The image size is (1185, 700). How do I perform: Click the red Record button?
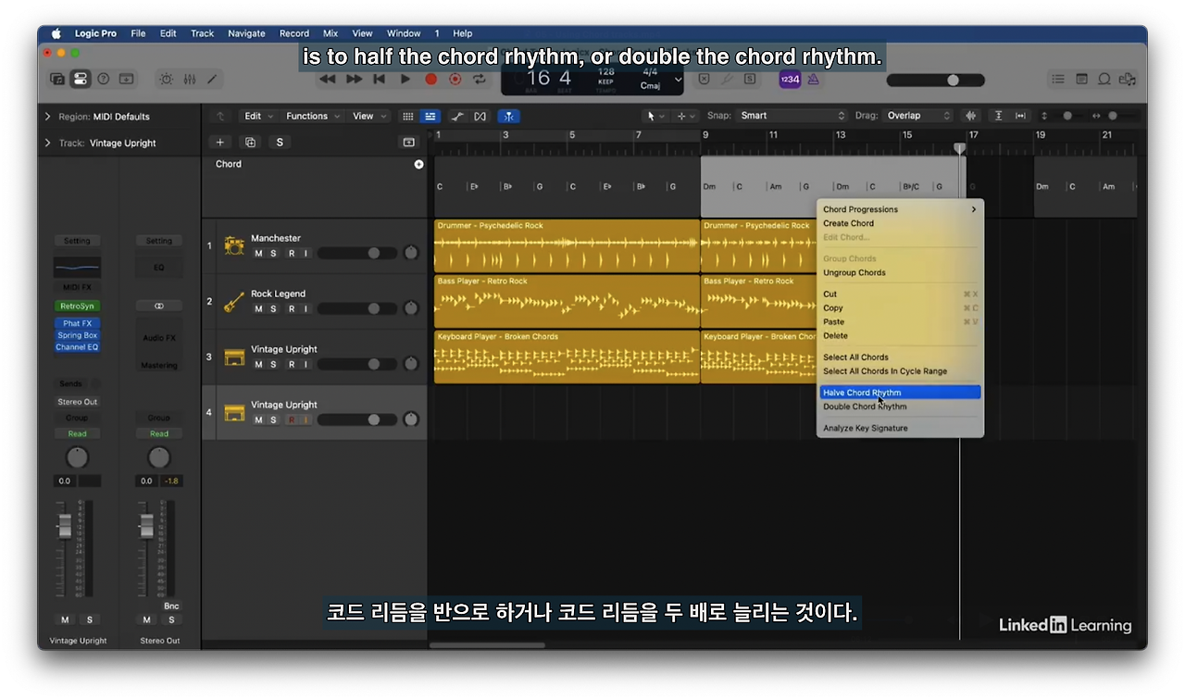pyautogui.click(x=430, y=80)
